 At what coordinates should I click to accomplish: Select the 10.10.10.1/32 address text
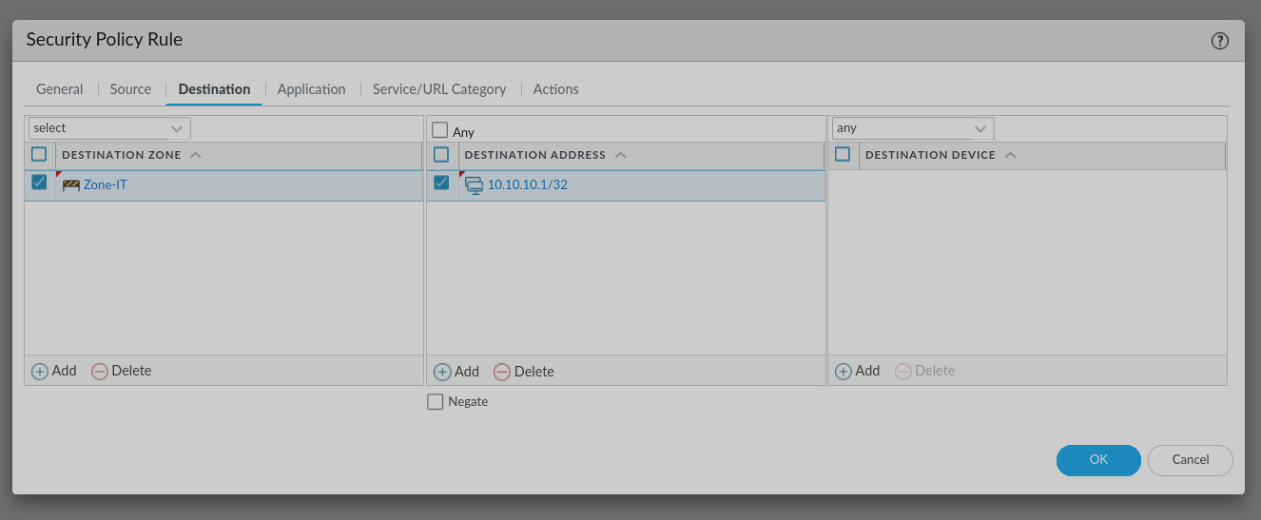pyautogui.click(x=528, y=185)
